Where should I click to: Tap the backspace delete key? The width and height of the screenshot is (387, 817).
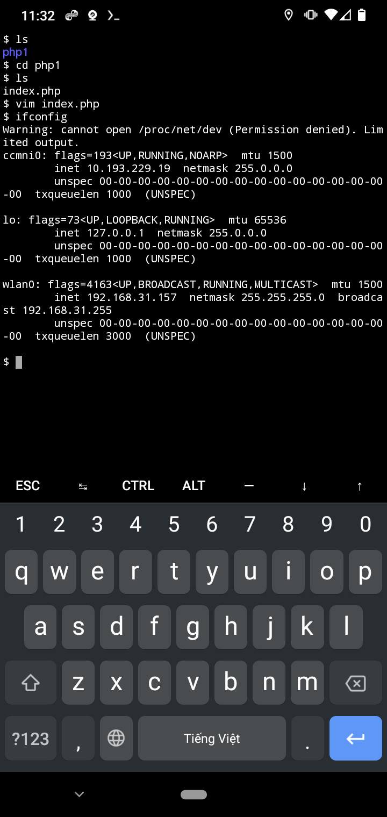(356, 683)
